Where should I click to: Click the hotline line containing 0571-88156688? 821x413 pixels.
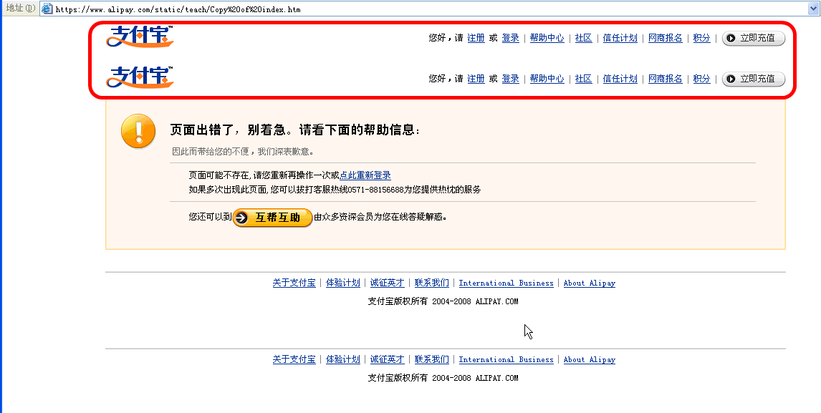(x=335, y=190)
